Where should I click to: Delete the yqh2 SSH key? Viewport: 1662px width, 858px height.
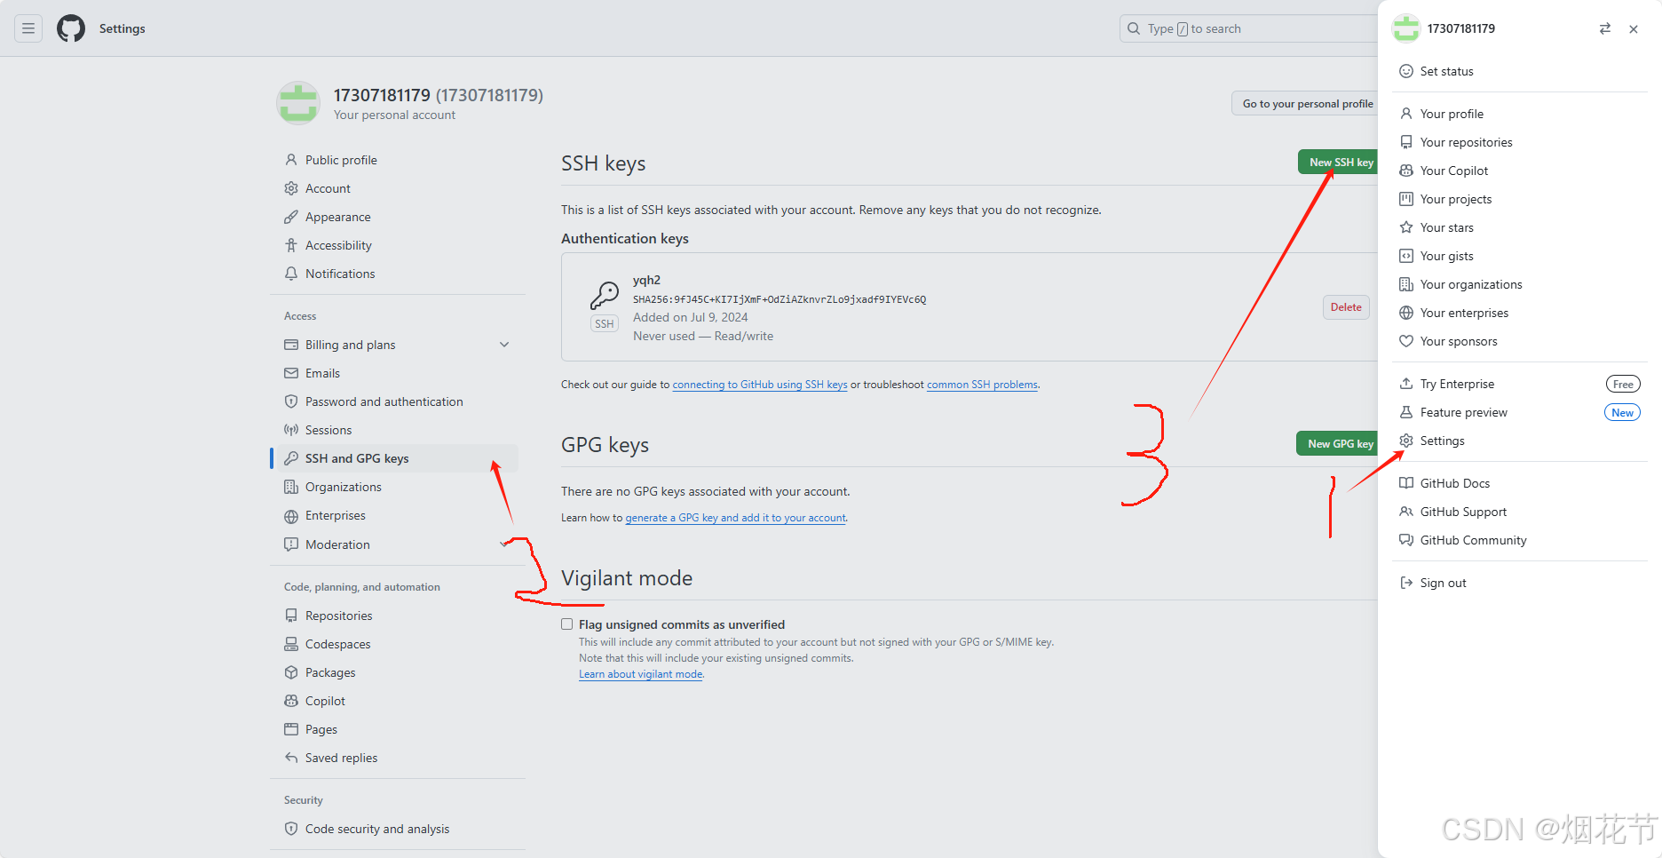click(x=1346, y=307)
